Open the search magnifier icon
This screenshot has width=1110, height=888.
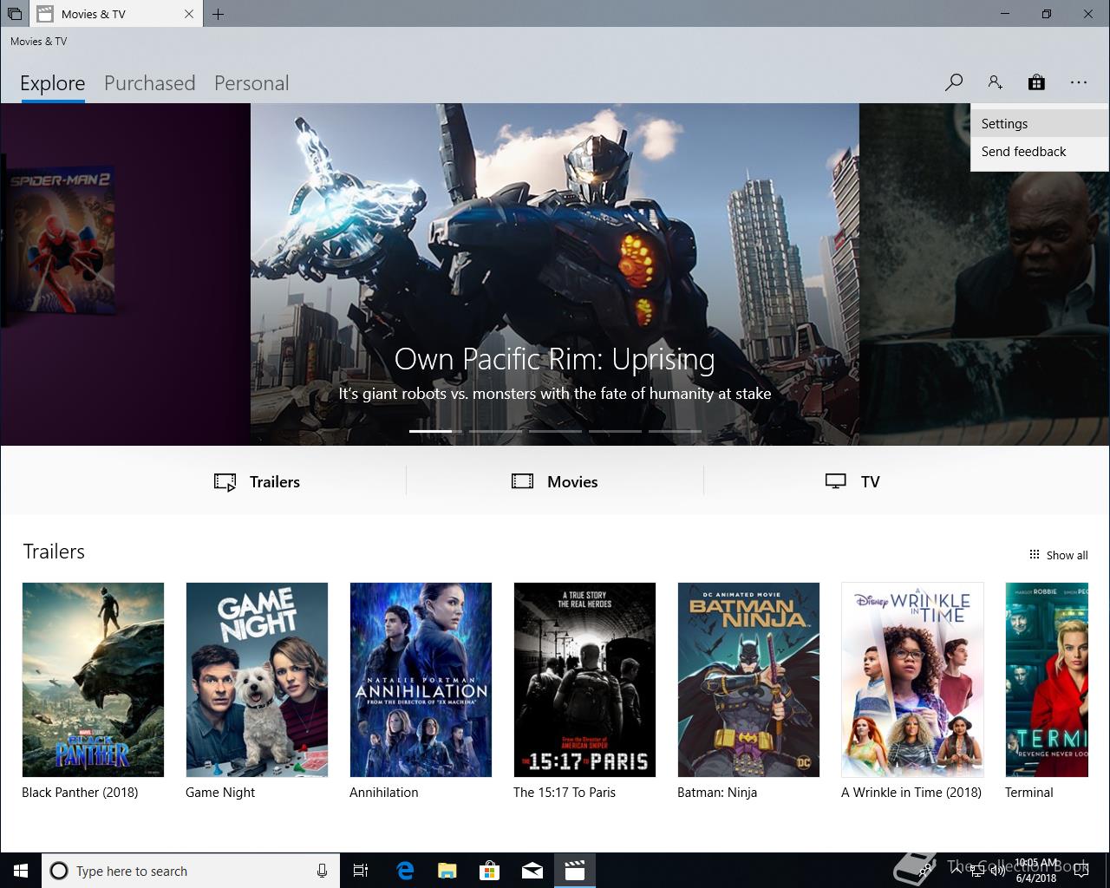coord(954,82)
